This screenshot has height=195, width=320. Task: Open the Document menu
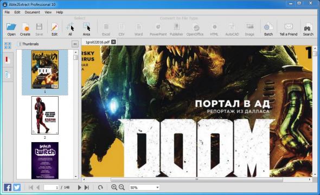point(32,12)
